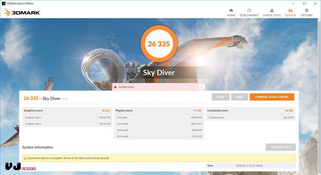The height and width of the screenshot is (175, 321).
Task: Click the 3DMark logo
Action: 22,12
